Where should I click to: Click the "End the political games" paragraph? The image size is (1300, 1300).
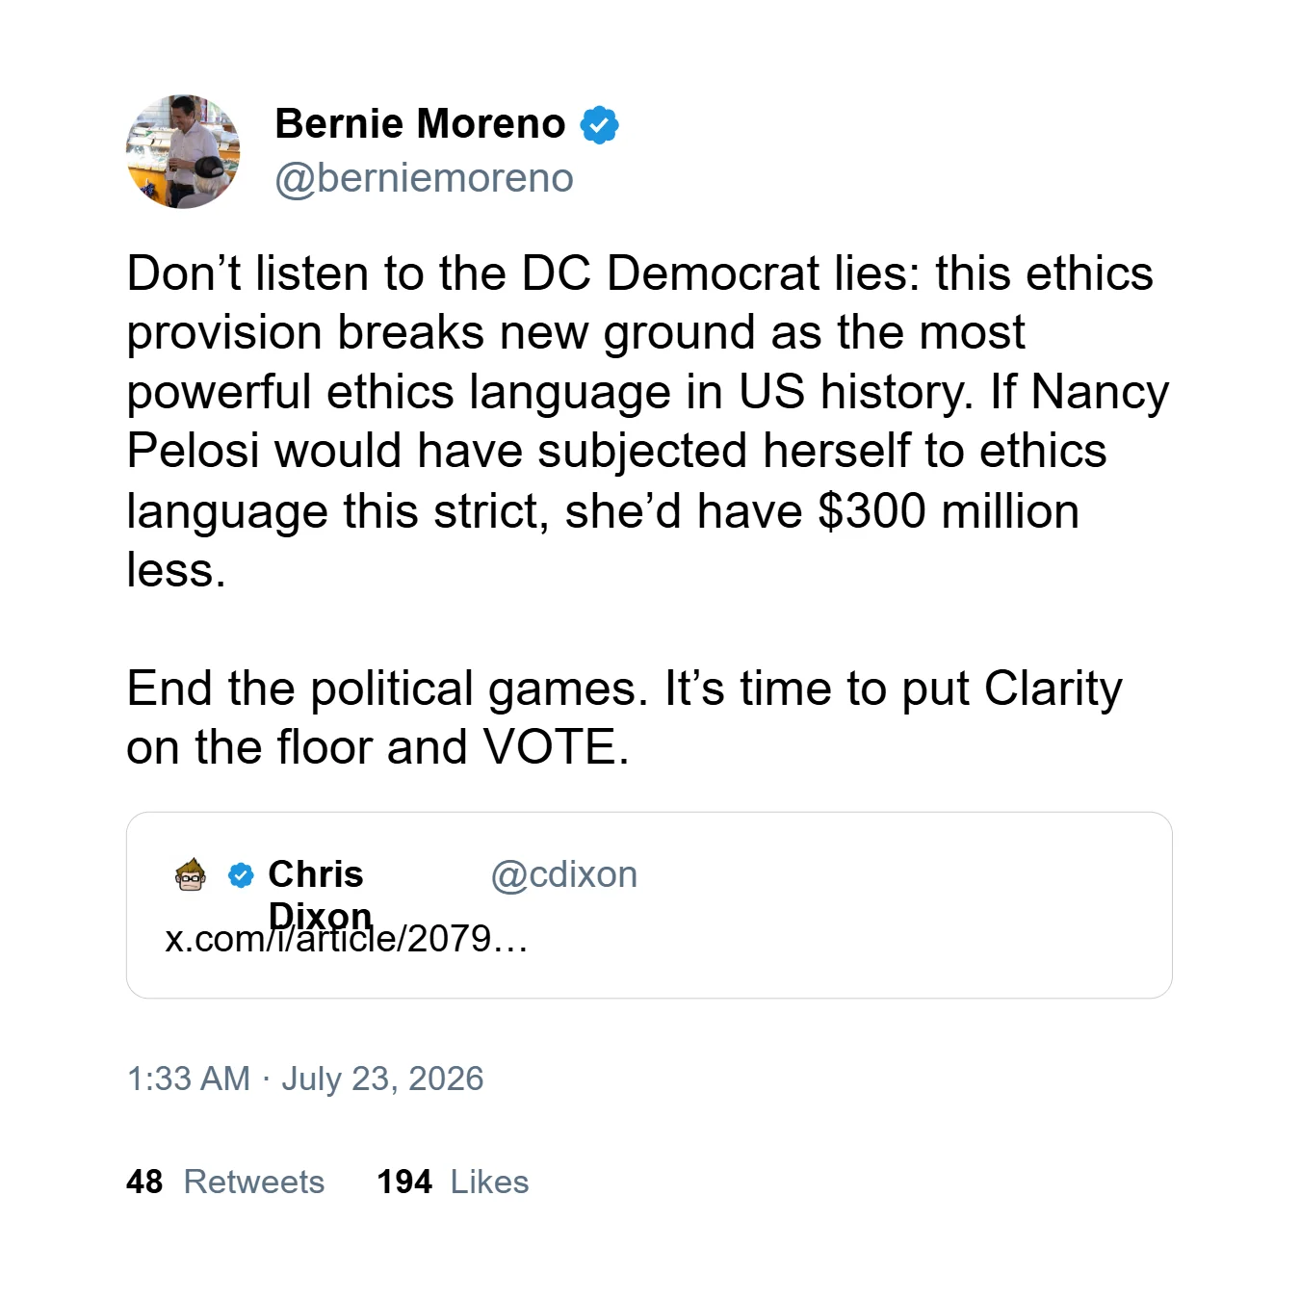pos(625,717)
